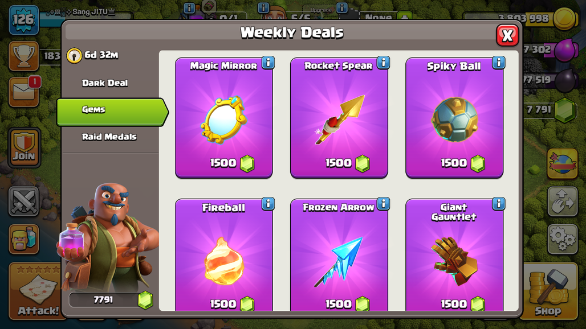
Task: View Fireball info icon
Action: tap(268, 204)
